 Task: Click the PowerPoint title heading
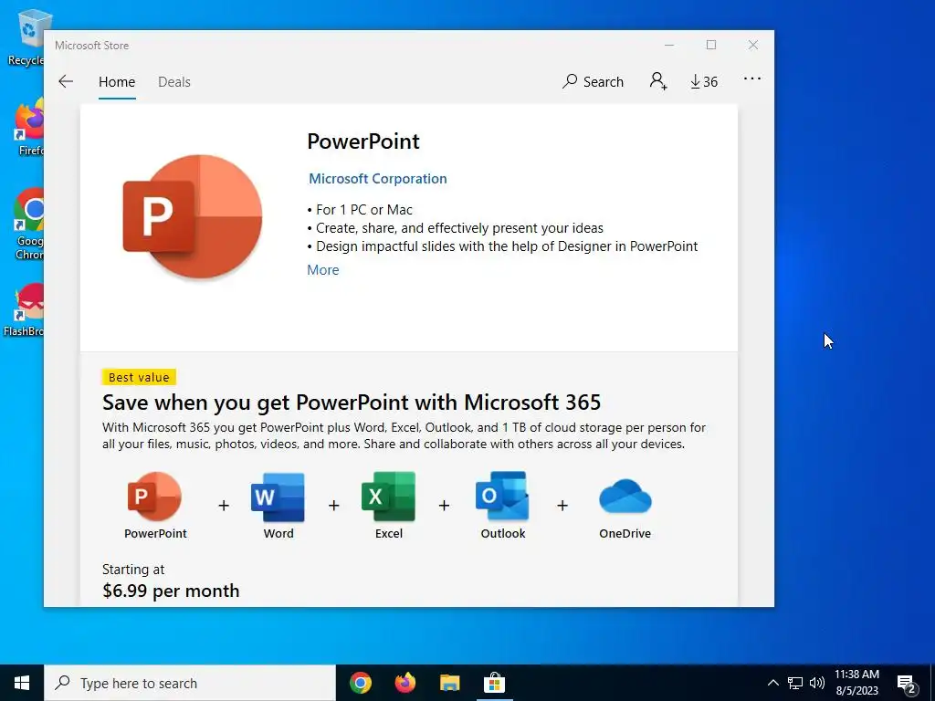pos(363,141)
